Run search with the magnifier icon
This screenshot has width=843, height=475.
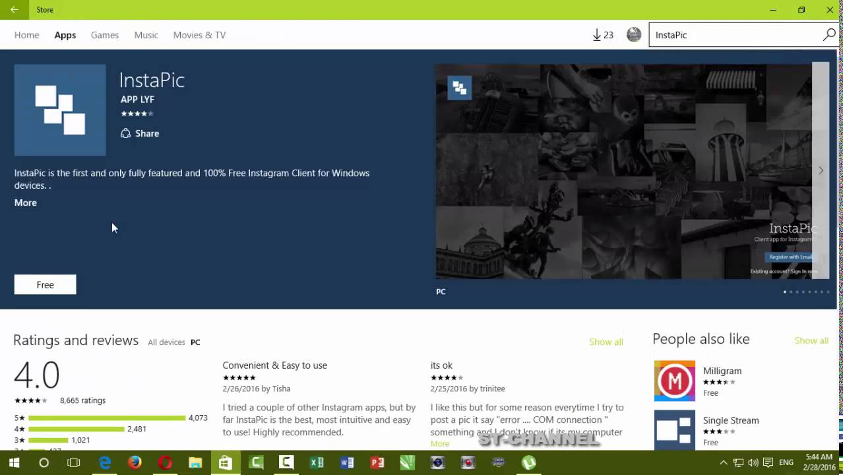click(x=829, y=35)
